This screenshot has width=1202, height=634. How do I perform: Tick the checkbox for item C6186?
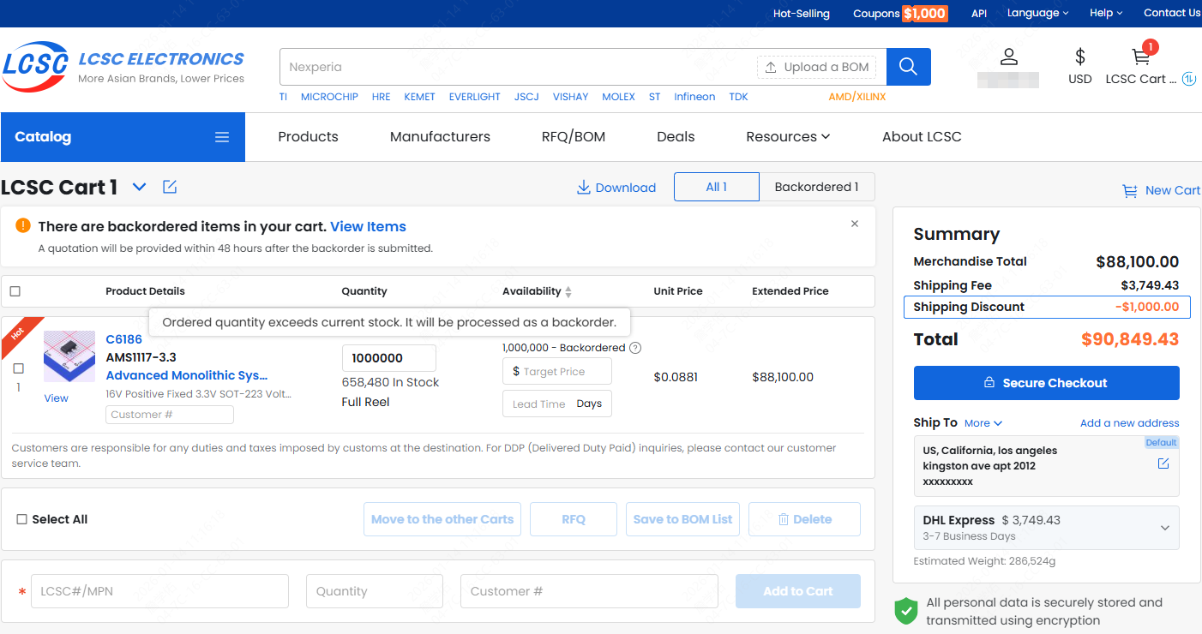(19, 368)
